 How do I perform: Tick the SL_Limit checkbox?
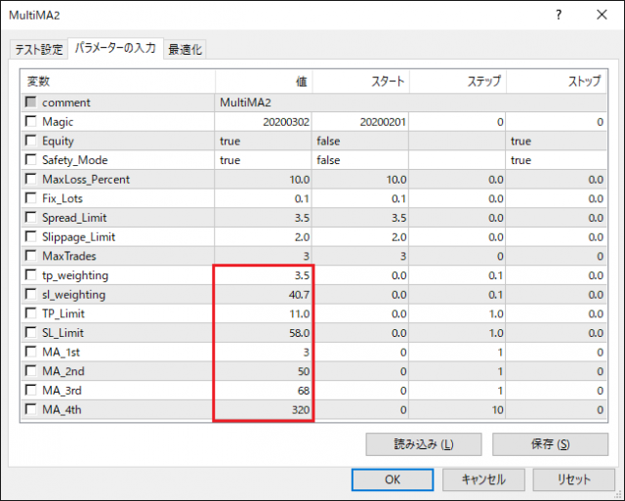click(x=30, y=332)
